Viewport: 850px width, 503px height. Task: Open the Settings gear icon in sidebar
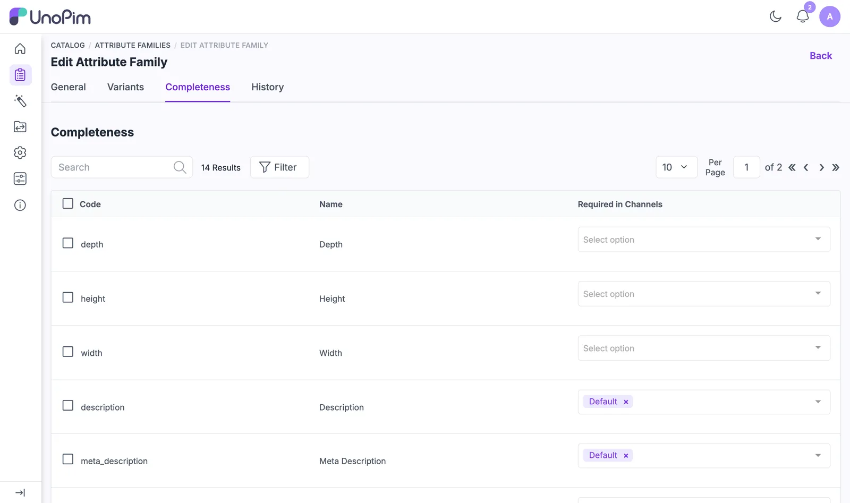point(20,153)
